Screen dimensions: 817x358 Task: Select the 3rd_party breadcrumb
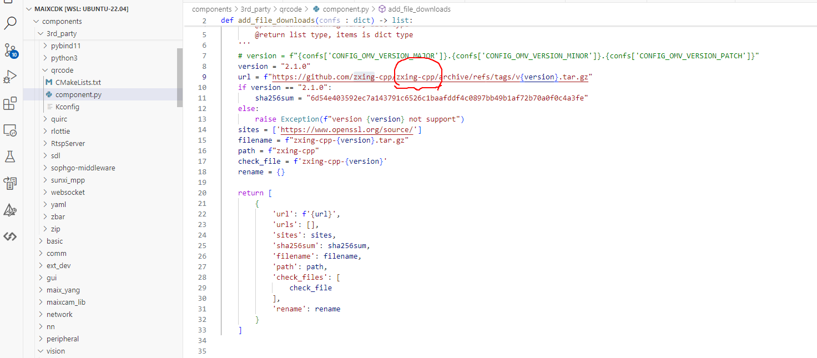[255, 9]
